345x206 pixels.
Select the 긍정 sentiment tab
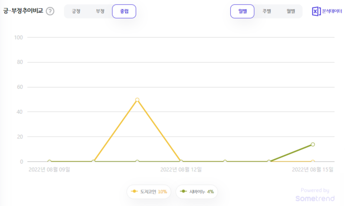coord(76,11)
